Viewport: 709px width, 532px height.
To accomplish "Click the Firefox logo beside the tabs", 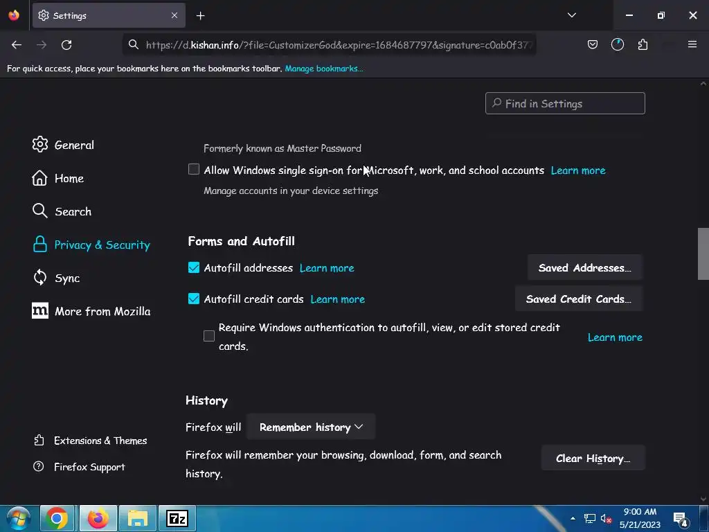I will pyautogui.click(x=14, y=15).
